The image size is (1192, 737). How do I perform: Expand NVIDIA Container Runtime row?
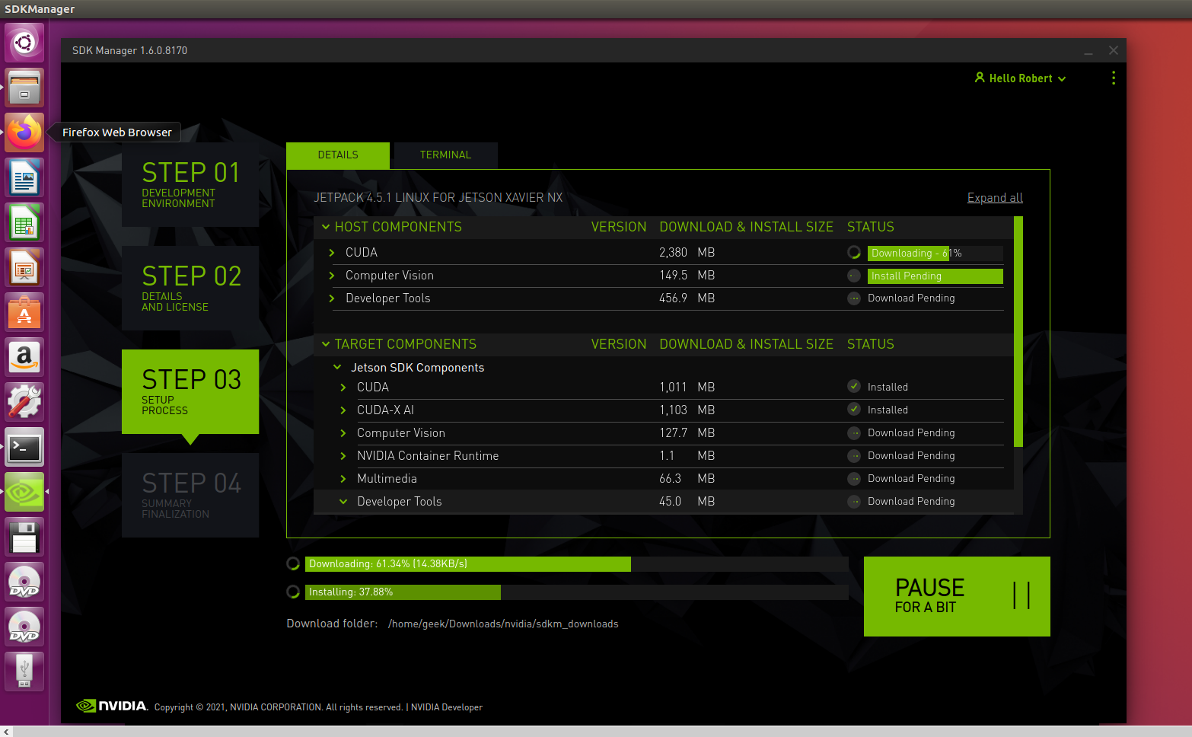[x=343, y=456]
